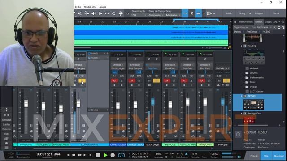Expand the Drums preset folder

pyautogui.click(x=244, y=73)
